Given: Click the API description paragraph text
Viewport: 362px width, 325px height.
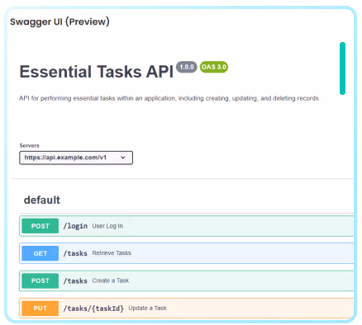Looking at the screenshot, I should click(169, 98).
